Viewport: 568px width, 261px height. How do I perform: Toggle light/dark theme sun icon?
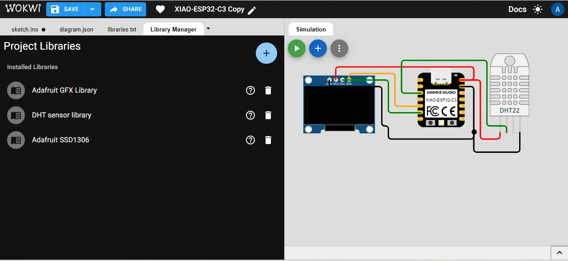point(538,9)
